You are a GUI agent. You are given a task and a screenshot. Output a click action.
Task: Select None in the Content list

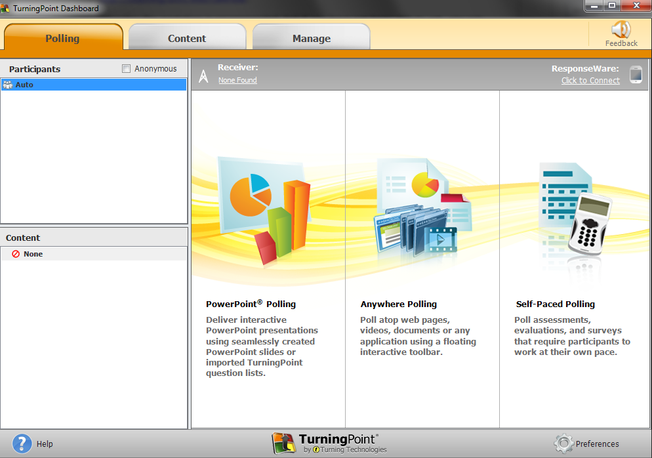point(33,254)
